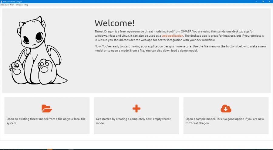Click the Welcome! heading
Image resolution: width=273 pixels, height=150 pixels.
[115, 23]
